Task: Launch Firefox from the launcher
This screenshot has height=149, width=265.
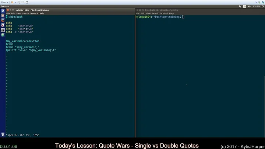Action: [3, 20]
